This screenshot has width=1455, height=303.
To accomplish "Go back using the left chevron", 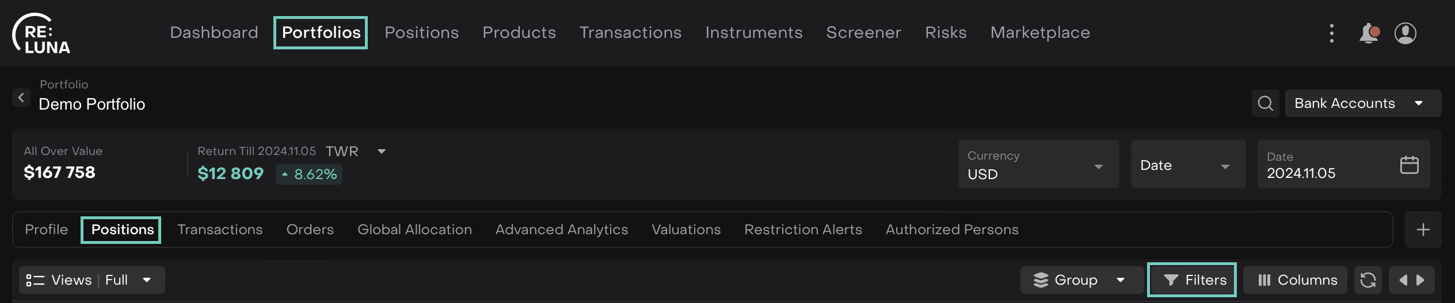I will point(21,98).
